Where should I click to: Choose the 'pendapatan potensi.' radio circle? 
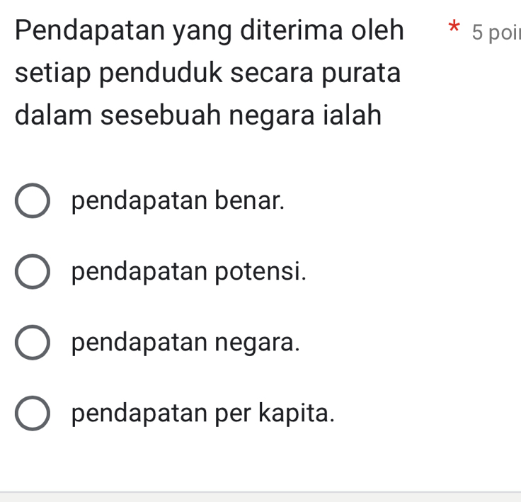pos(33,272)
